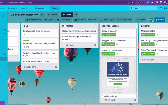Viewport: 168px width, 105px height.
Task: Click the Share button
Action: click(160, 20)
